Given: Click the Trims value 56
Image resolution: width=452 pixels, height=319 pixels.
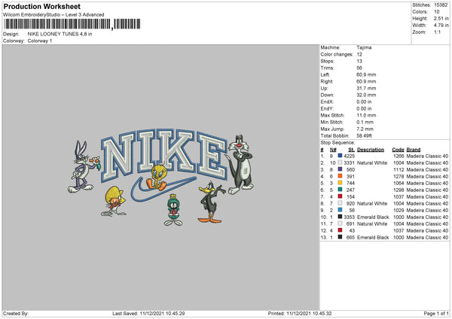Looking at the screenshot, I should [359, 68].
